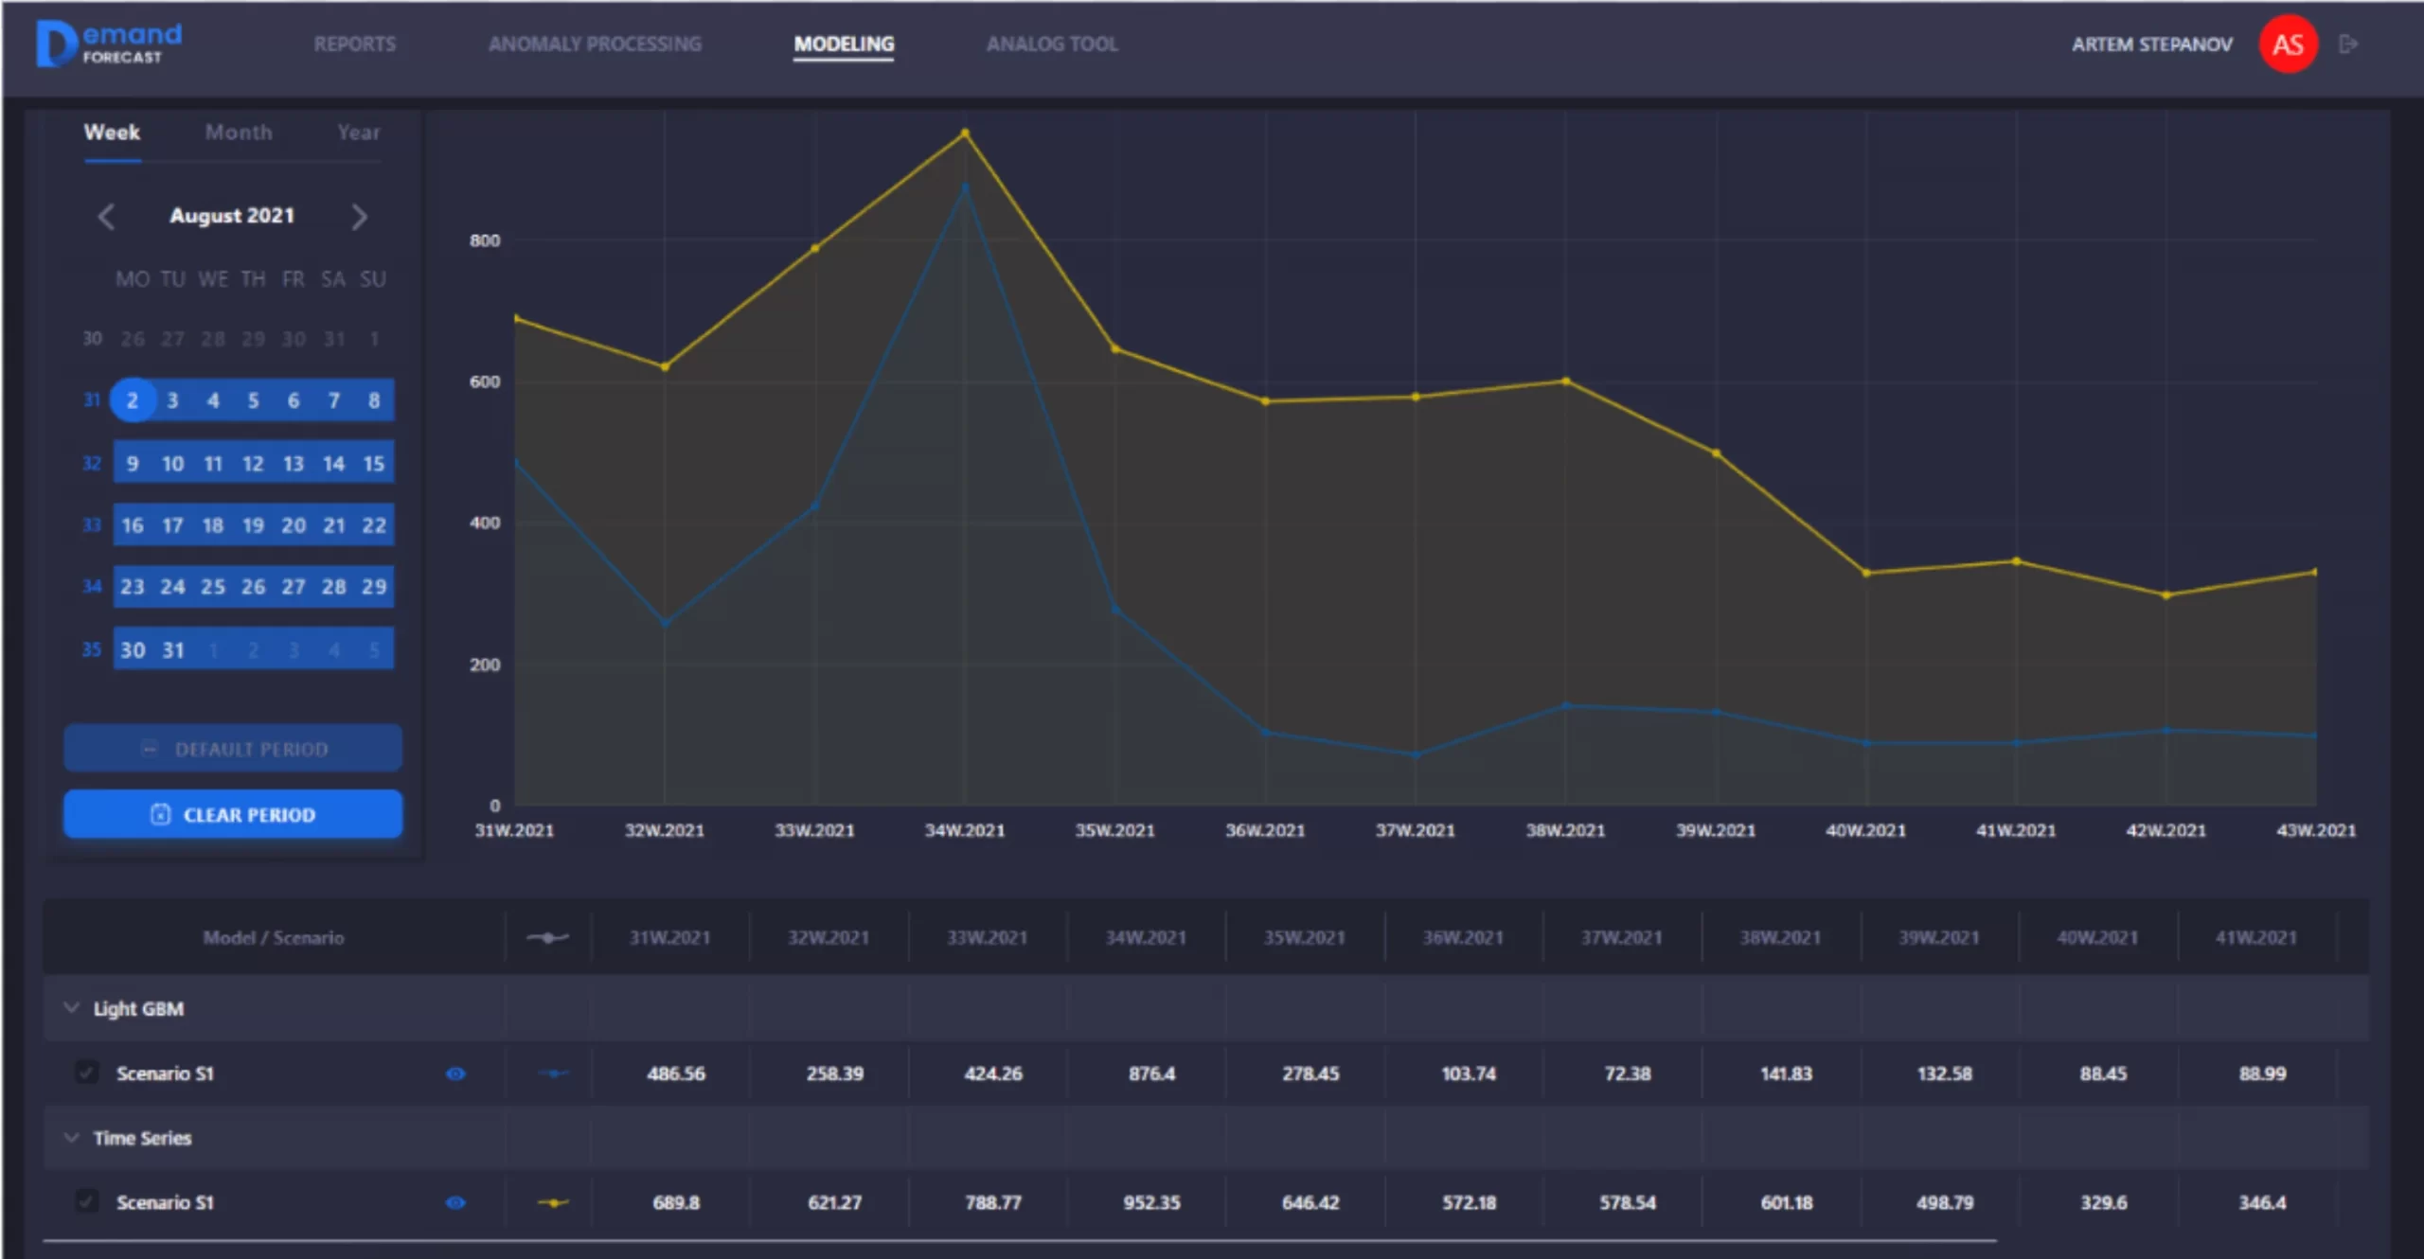Go to next month with right arrow
The image size is (2424, 1259).
coord(359,217)
